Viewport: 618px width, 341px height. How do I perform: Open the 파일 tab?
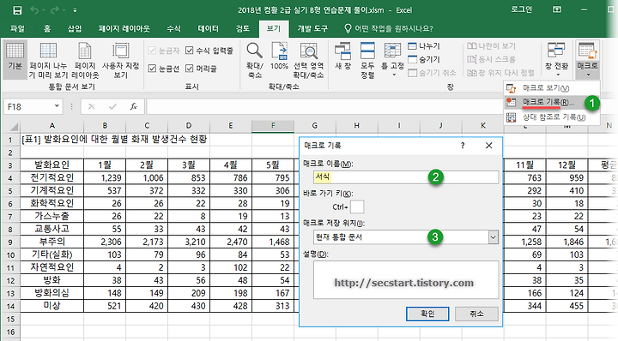[17, 28]
